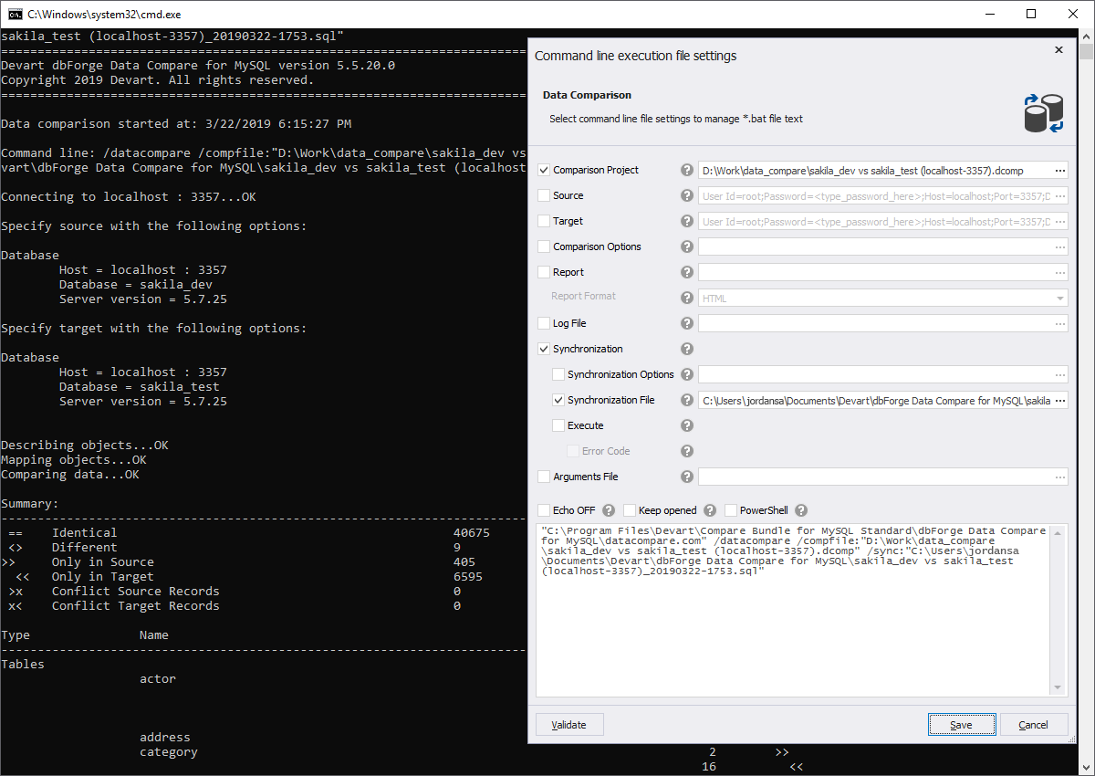The image size is (1095, 776).
Task: Click help icon next to Execute
Action: coord(687,425)
